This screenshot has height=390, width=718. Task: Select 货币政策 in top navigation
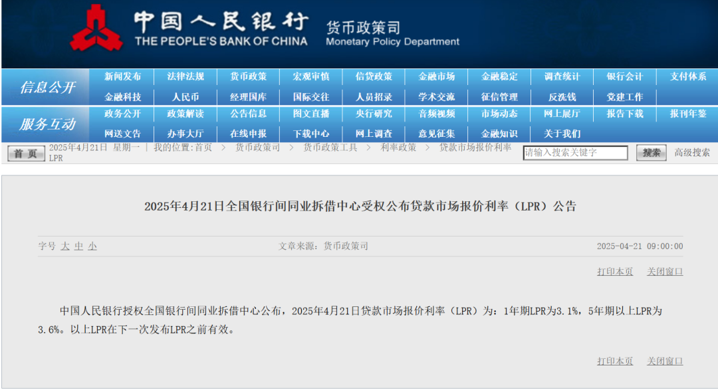click(248, 76)
